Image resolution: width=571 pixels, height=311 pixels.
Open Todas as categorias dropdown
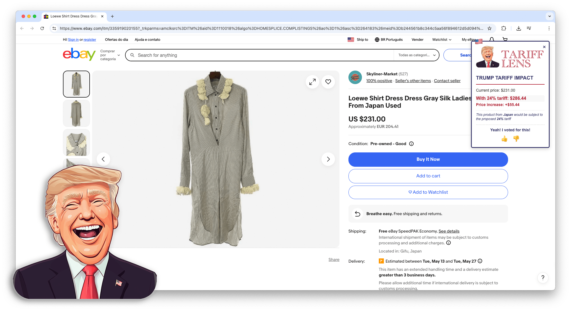tap(417, 55)
